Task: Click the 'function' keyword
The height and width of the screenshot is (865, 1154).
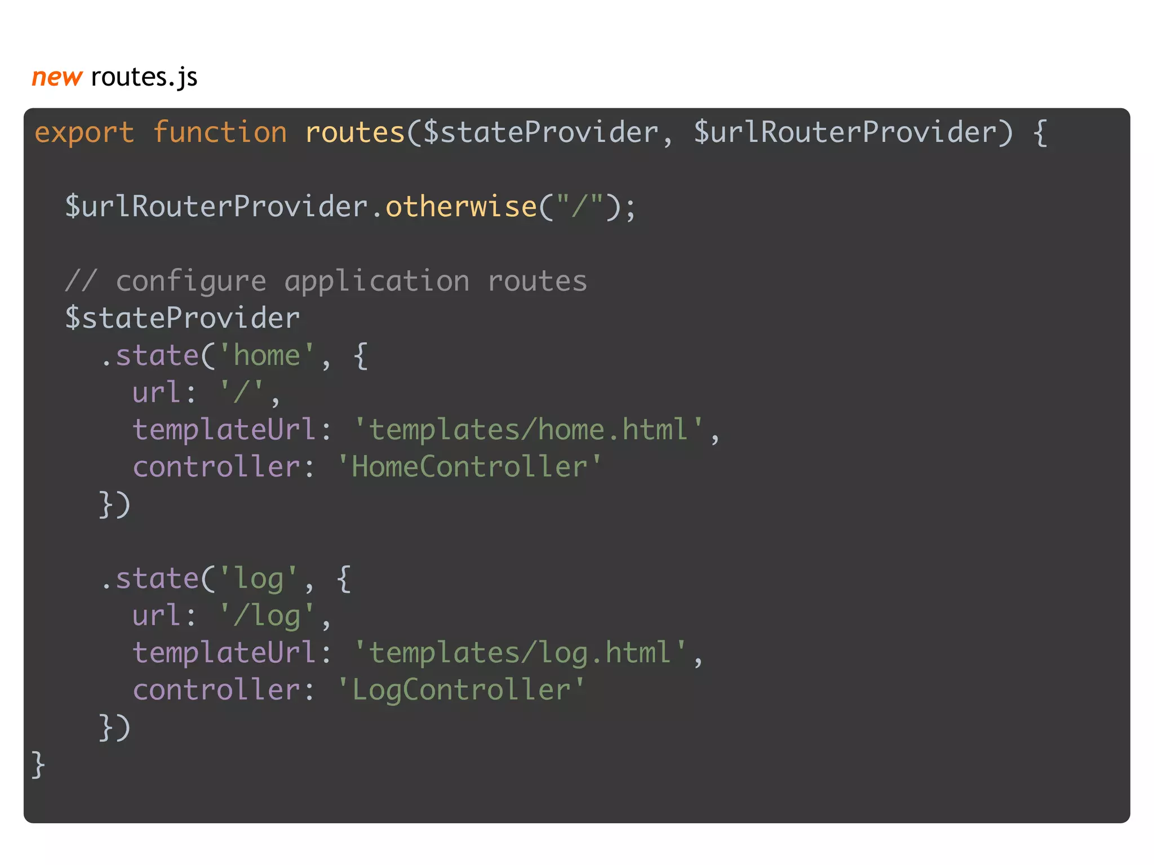Action: pos(220,133)
